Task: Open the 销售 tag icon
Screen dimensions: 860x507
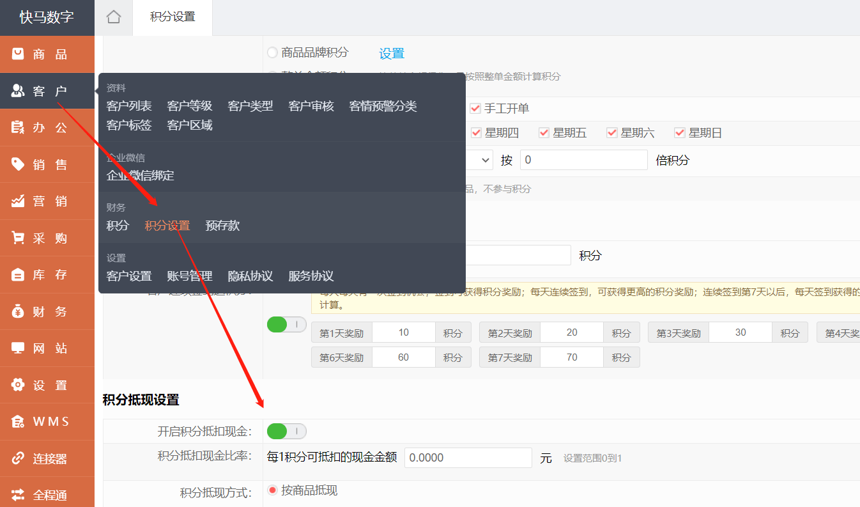Action: coord(18,164)
